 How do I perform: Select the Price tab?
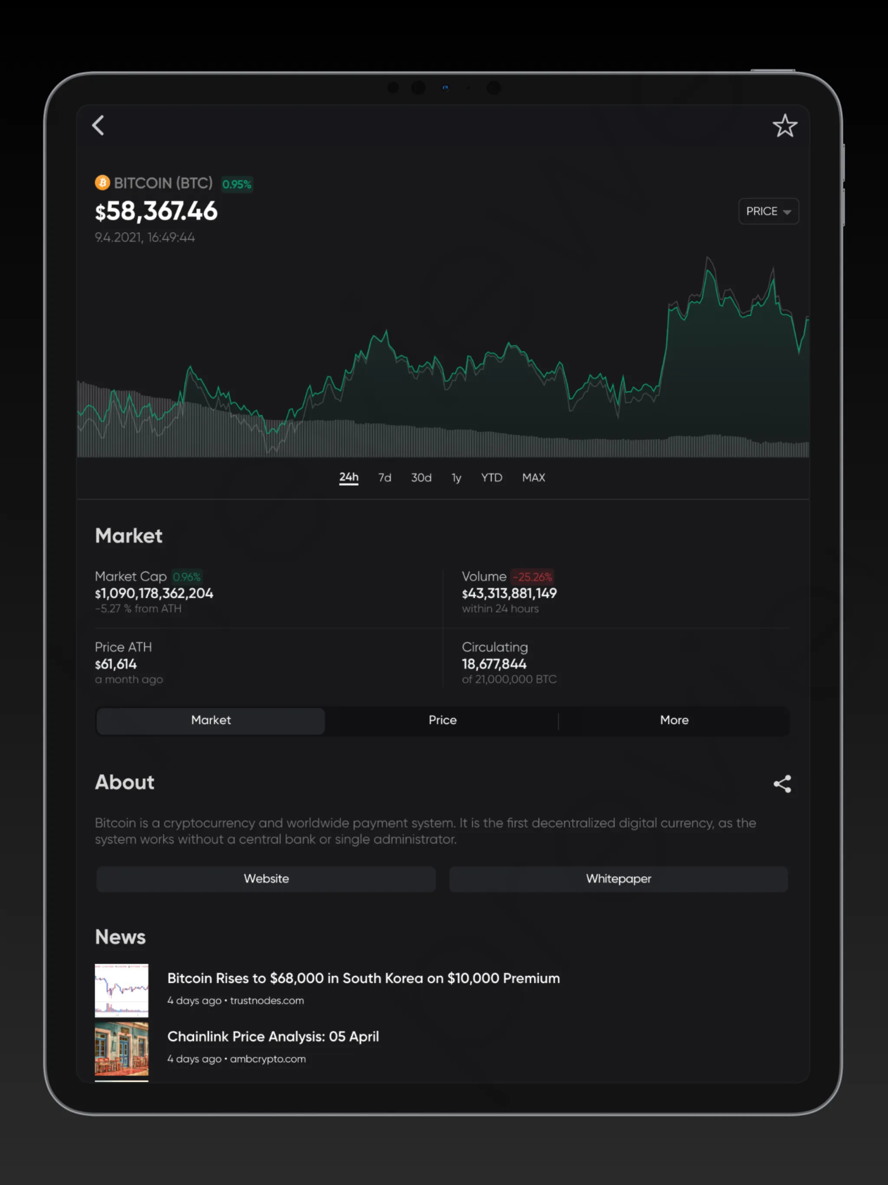click(x=443, y=720)
